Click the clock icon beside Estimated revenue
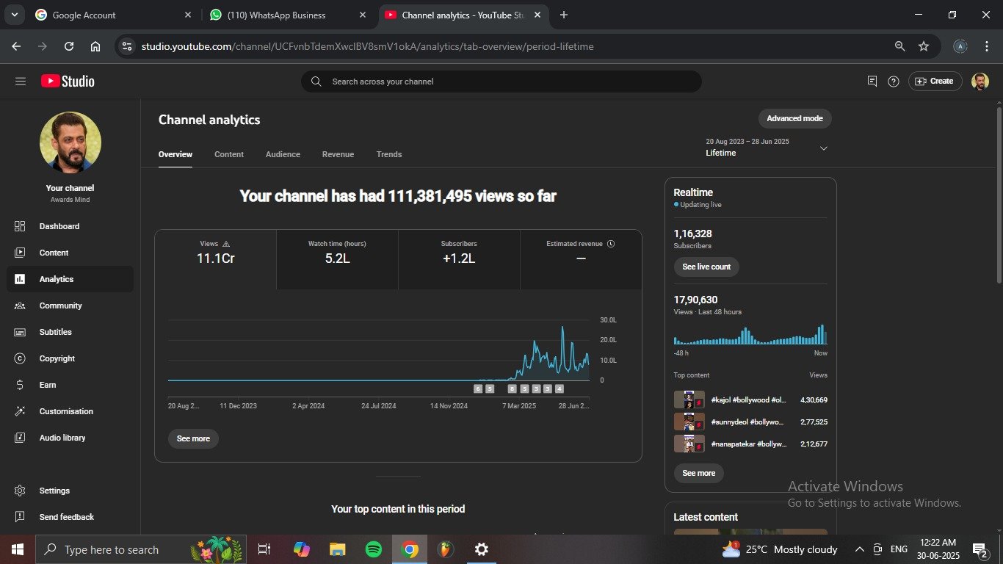 (611, 244)
